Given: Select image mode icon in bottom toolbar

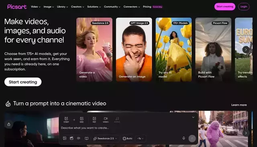Looking at the screenshot, I should tap(65, 138).
